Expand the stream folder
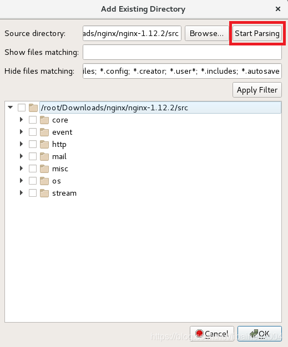This screenshot has width=288, height=347. 21,192
